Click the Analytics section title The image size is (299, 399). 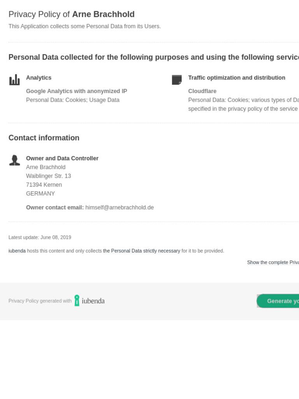point(39,78)
